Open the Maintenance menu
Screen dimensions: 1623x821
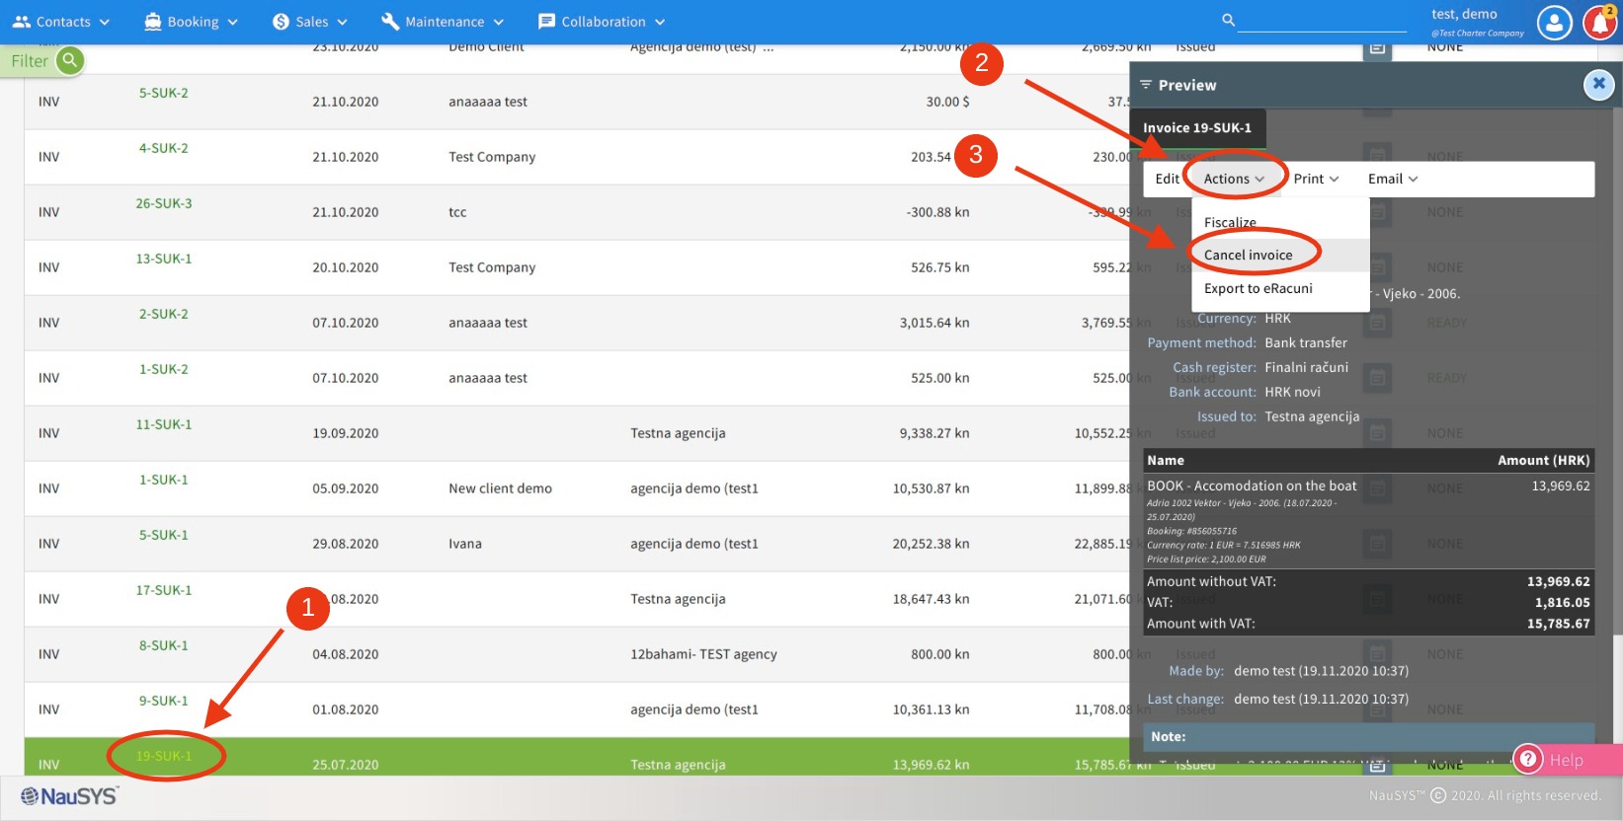pyautogui.click(x=443, y=22)
